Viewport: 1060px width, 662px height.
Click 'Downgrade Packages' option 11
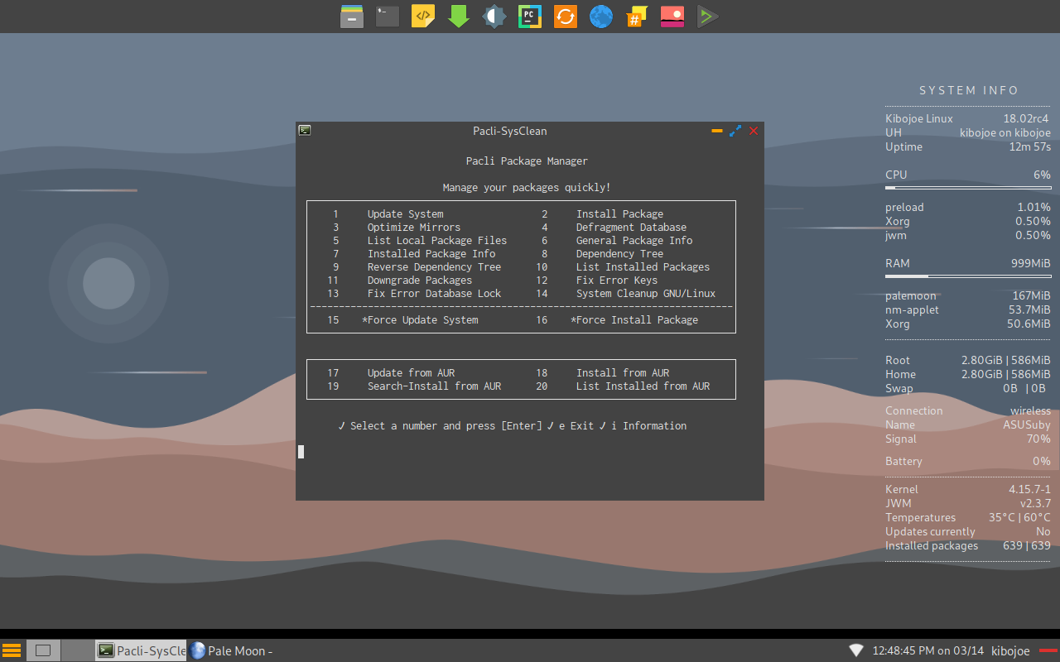(x=420, y=280)
